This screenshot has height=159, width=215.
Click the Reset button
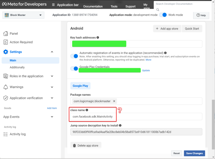(177, 153)
